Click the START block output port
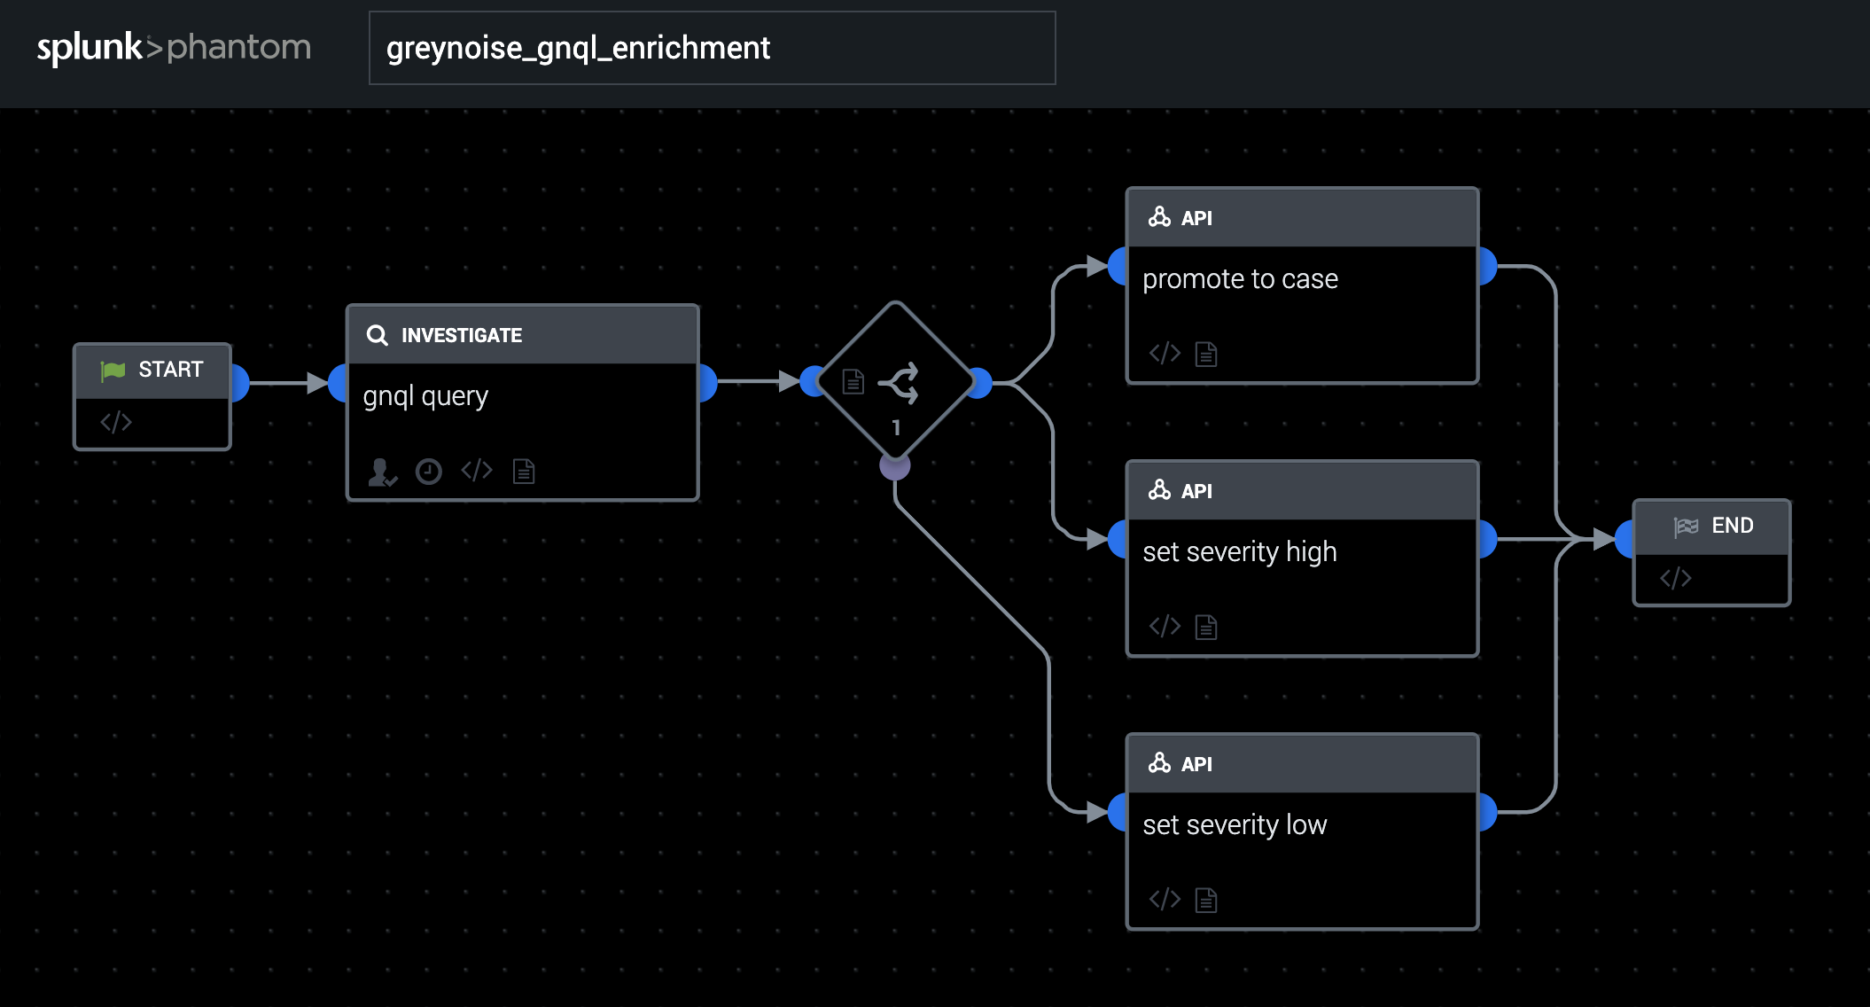This screenshot has height=1007, width=1870. point(239,382)
